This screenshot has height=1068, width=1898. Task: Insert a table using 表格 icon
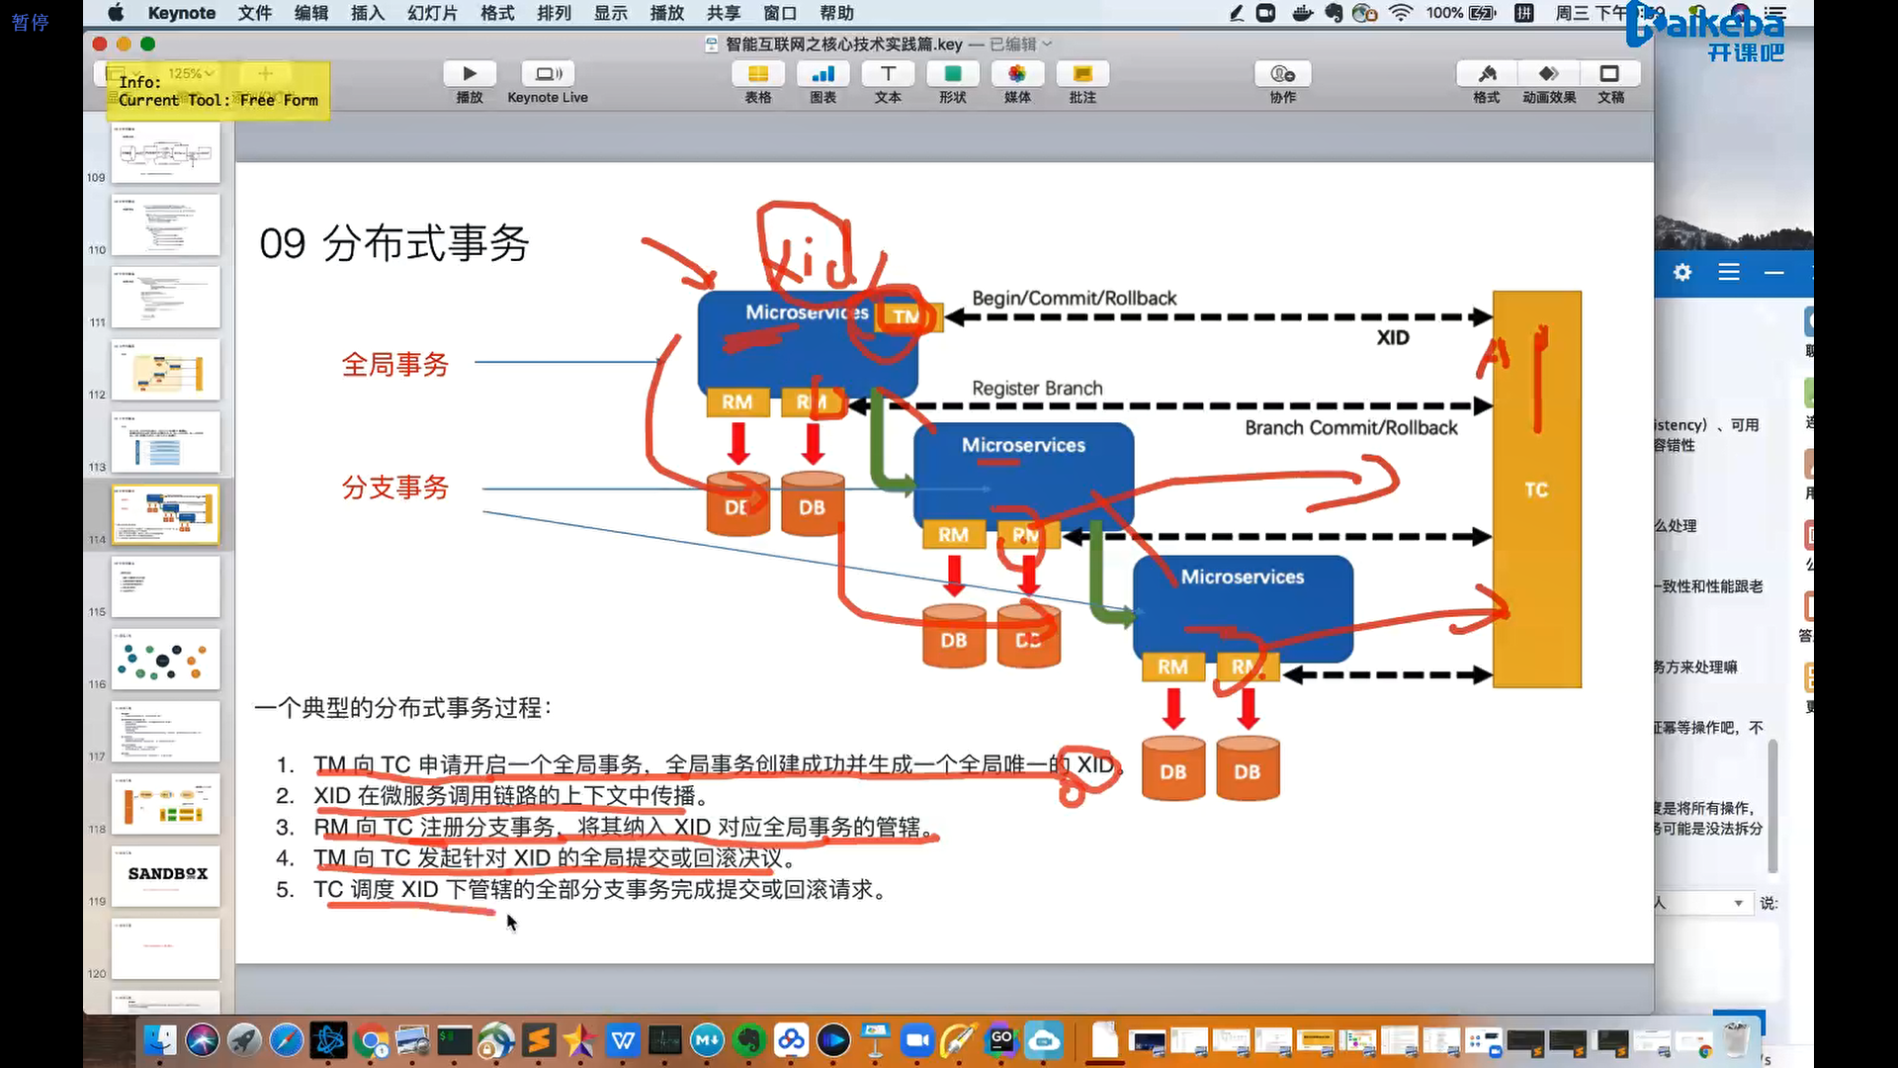[x=758, y=74]
